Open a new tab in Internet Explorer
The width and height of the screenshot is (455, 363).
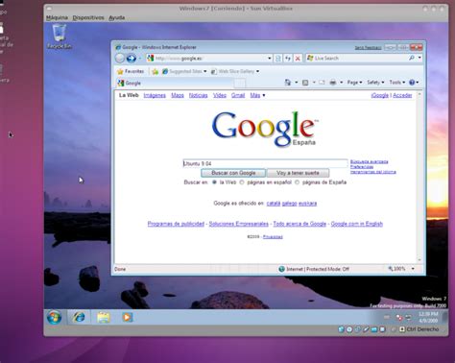[240, 84]
